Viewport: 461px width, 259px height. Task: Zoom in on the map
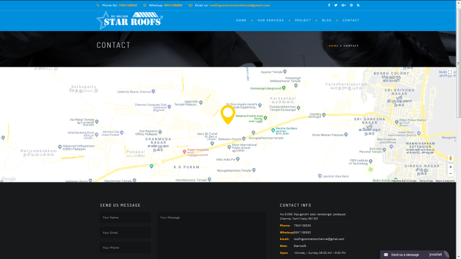pos(450,167)
